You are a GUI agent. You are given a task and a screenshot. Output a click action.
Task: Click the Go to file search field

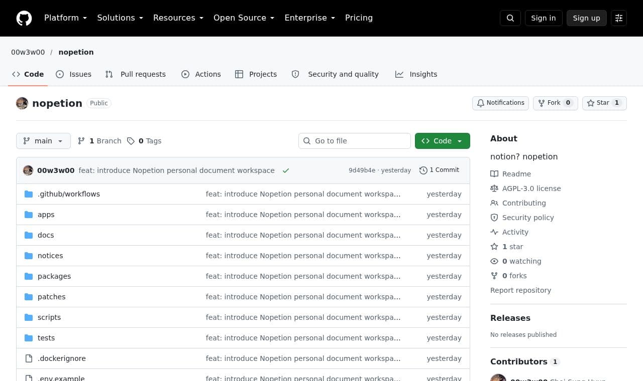coord(355,141)
